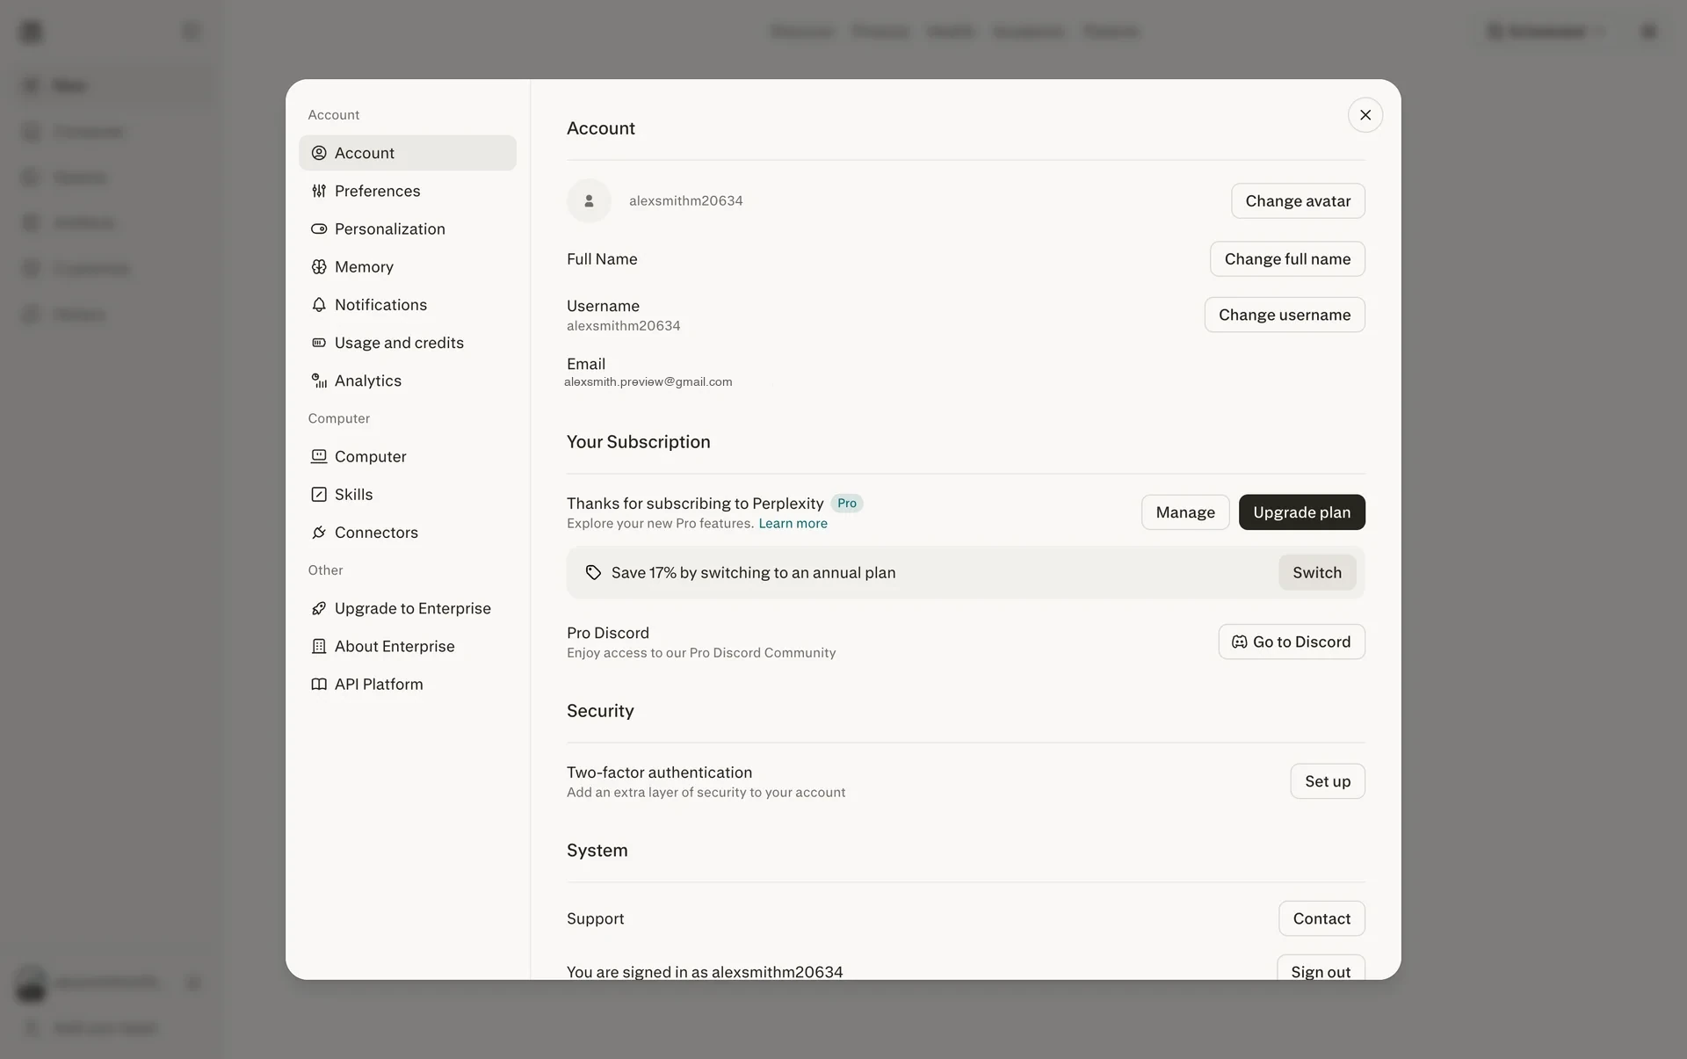
Task: Click the Connectors plug icon
Action: tap(319, 532)
